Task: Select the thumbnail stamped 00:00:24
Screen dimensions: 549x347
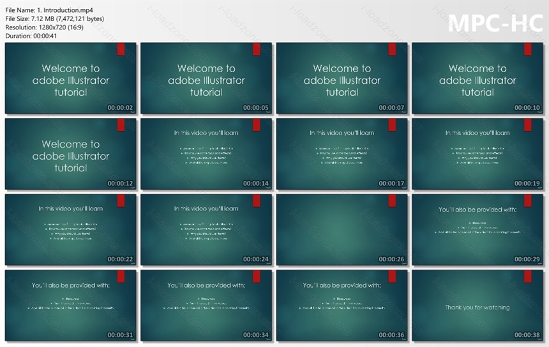Action: pyautogui.click(x=206, y=230)
